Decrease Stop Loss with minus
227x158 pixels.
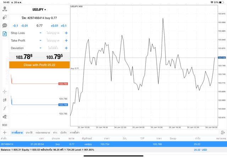[40, 33]
